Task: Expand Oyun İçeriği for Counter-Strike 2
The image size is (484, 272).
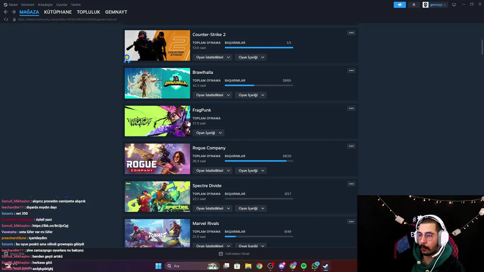Action: pos(251,57)
